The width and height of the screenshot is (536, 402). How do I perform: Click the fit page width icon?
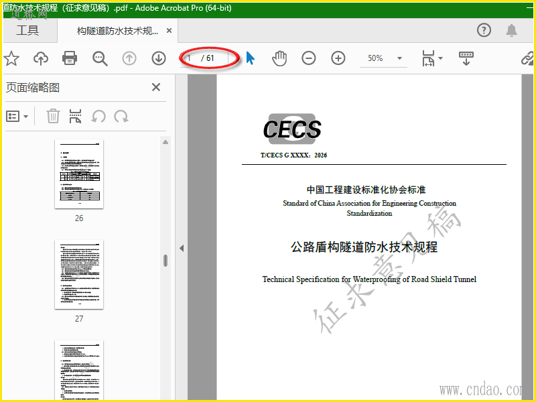tap(428, 58)
